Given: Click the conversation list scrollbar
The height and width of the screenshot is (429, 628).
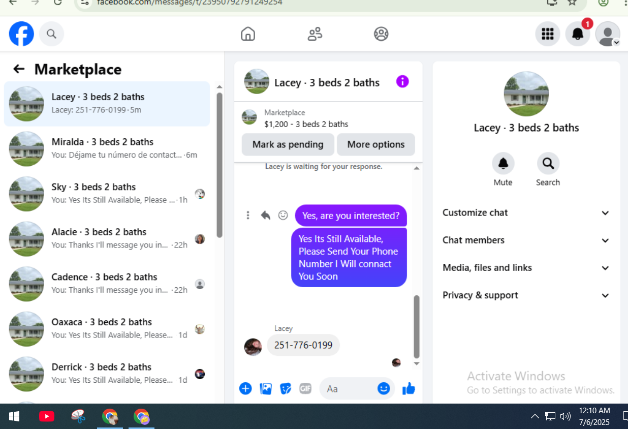Looking at the screenshot, I should coord(219,165).
